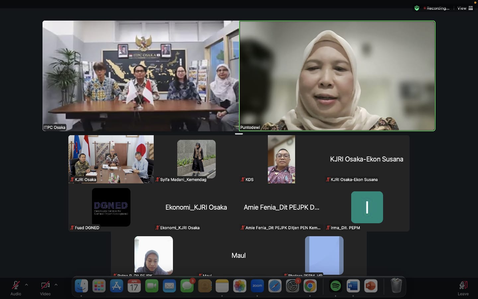Image resolution: width=478 pixels, height=299 pixels.
Task: Open PowerPoint from the Dock
Action: 371,286
